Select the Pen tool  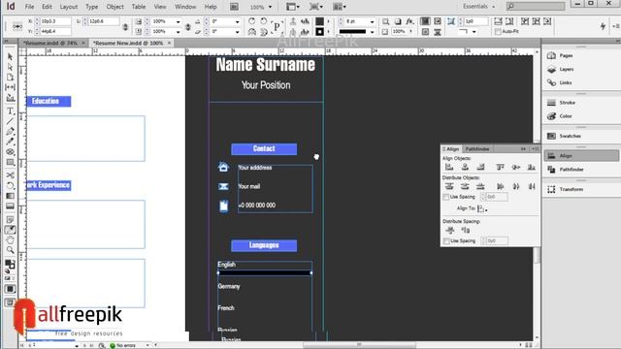point(11,132)
